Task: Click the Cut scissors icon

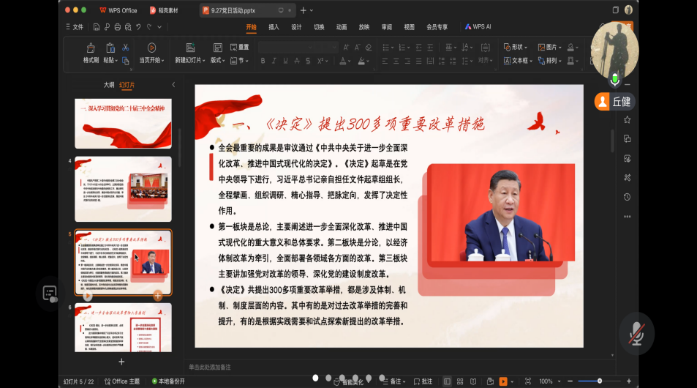Action: point(126,48)
